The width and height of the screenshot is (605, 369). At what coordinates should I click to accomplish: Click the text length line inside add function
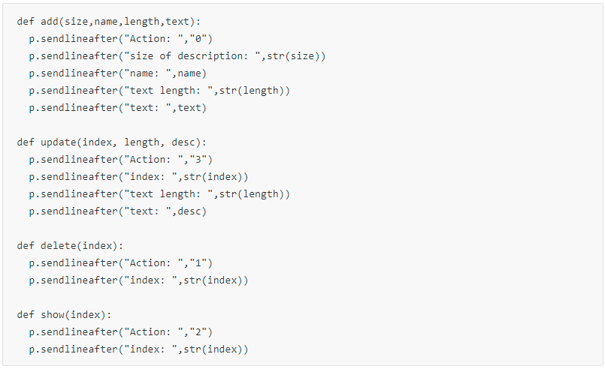click(159, 91)
